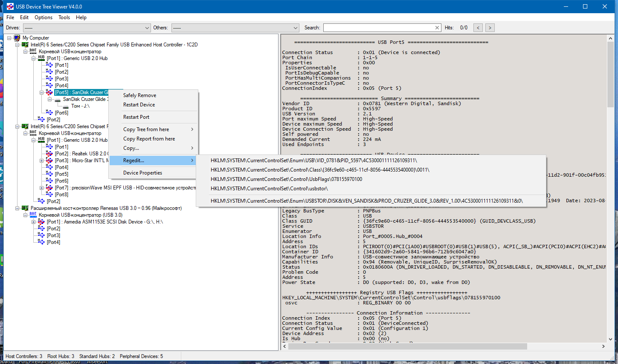
Task: Click USB icon of [Port4] under Renesas hub
Action: pos(41,242)
